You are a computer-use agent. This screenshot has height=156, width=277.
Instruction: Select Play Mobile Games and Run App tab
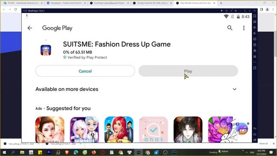click(x=196, y=3)
